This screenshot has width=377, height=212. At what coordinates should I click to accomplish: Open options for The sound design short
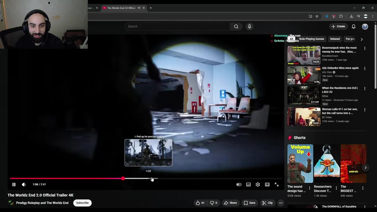310,188
